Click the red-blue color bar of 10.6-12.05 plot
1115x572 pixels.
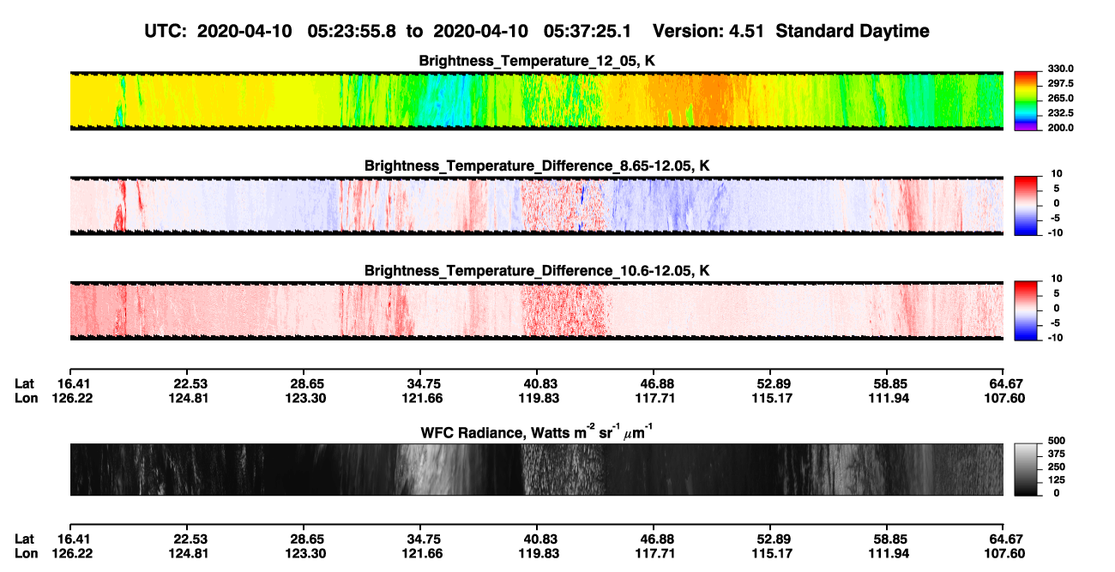1025,311
